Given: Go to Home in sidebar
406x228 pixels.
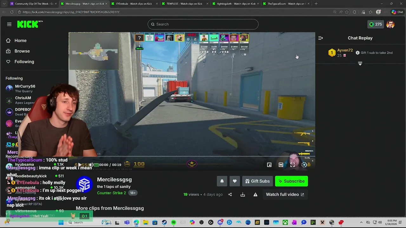Looking at the screenshot, I should click(16, 41).
